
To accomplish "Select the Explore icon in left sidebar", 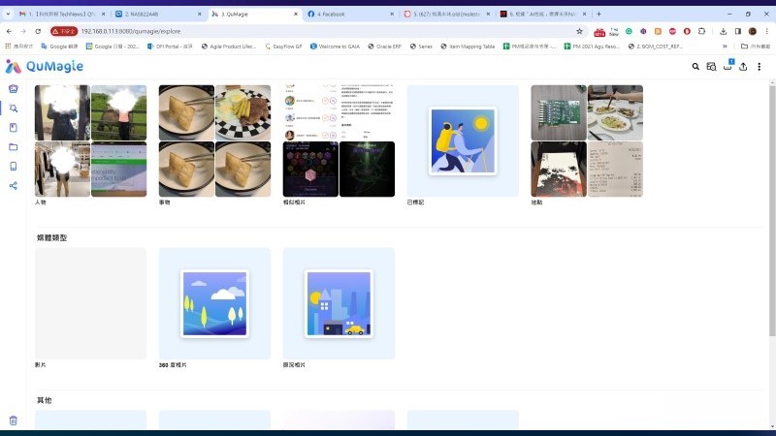I will (14, 109).
